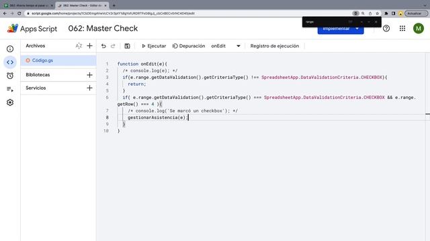
Task: Add a service with plus icon
Action: (89, 88)
